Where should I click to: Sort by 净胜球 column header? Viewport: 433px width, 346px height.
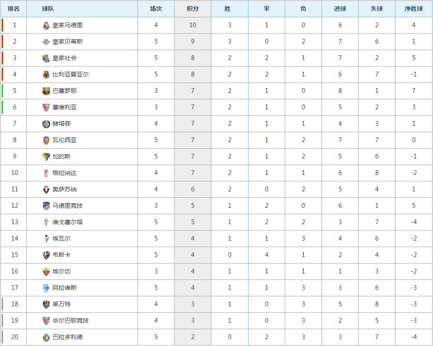(x=414, y=9)
